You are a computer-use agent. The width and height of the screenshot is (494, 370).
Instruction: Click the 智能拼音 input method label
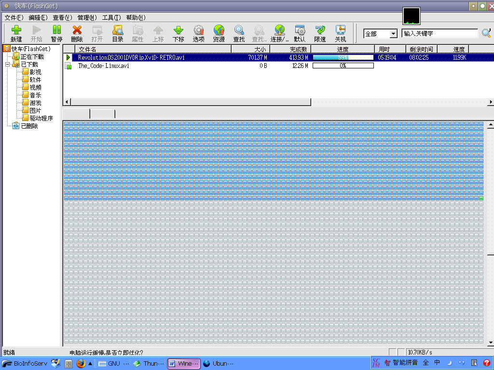(405, 362)
